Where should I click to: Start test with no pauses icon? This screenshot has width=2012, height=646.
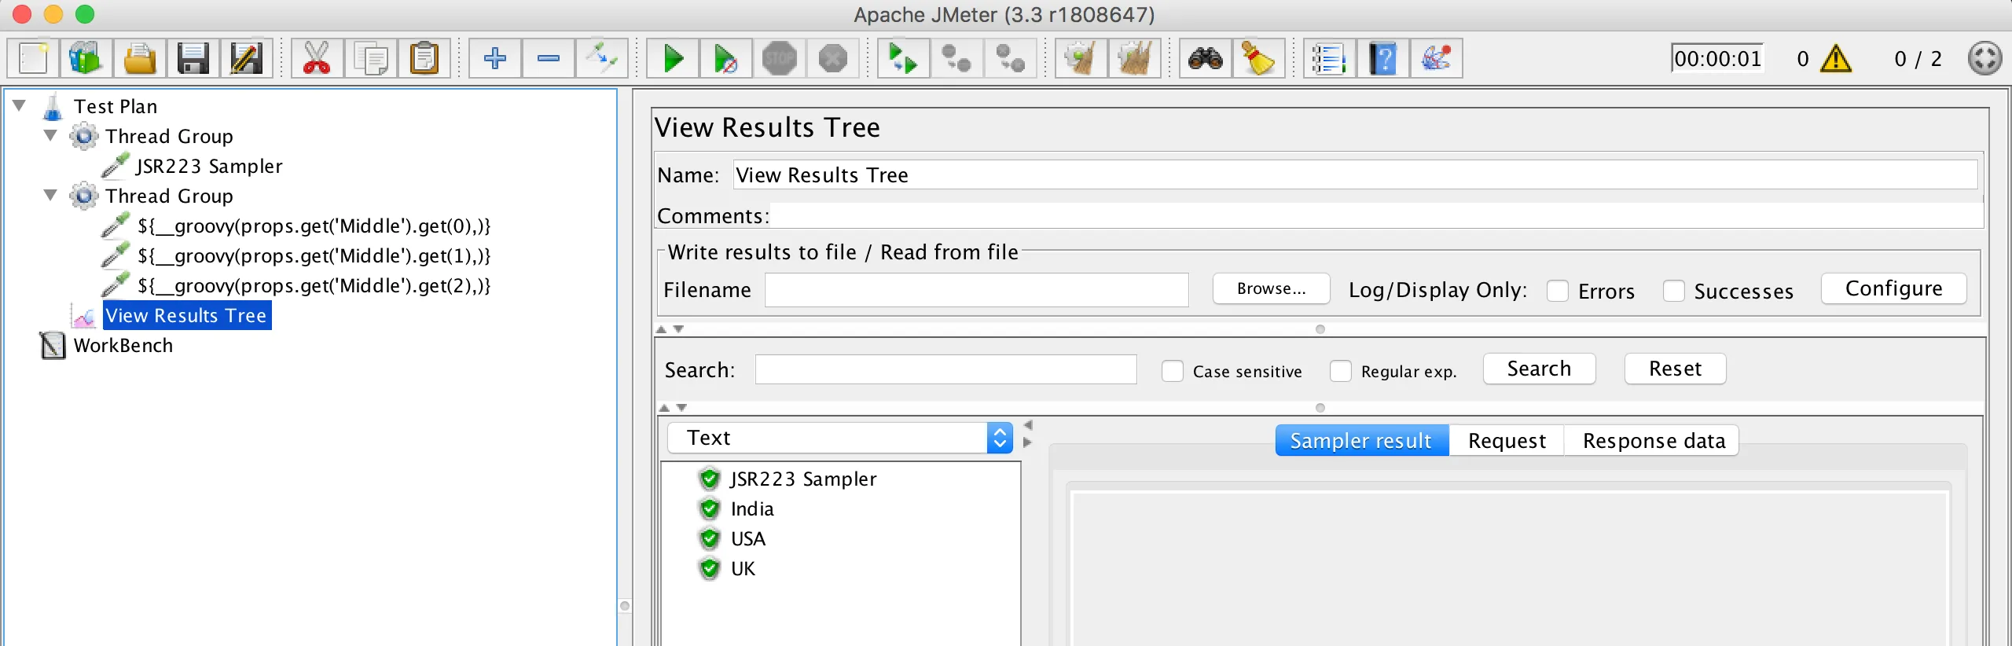(x=725, y=58)
